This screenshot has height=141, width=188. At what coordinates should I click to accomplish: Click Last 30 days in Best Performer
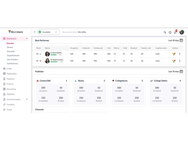(x=174, y=41)
